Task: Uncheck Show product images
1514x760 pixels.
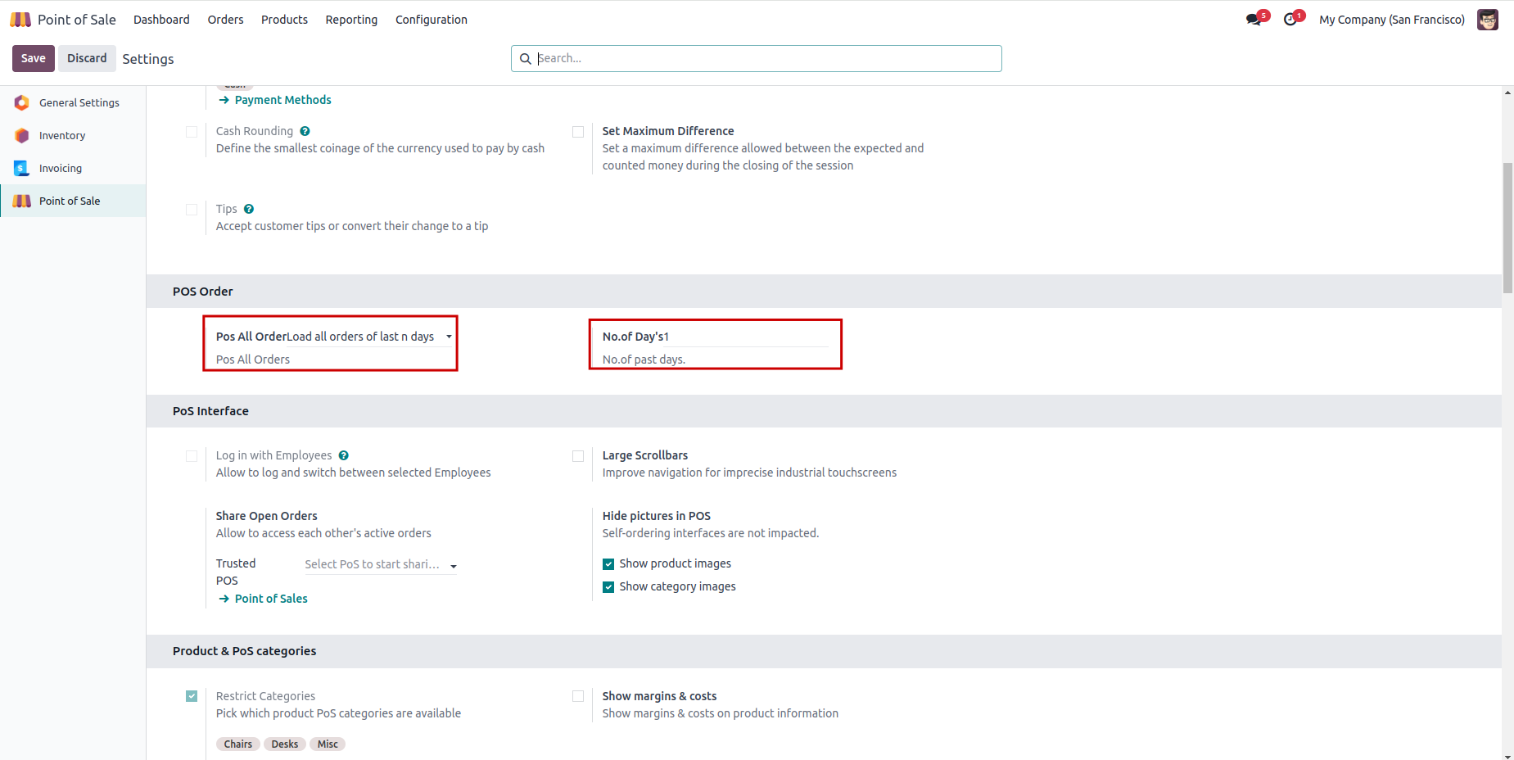Action: click(608, 564)
